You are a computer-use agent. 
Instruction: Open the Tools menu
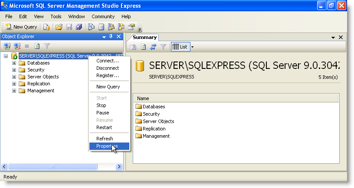pyautogui.click(x=56, y=17)
